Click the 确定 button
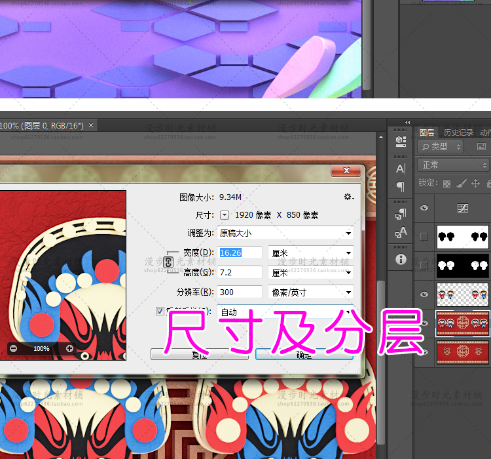The height and width of the screenshot is (459, 491). tap(304, 355)
